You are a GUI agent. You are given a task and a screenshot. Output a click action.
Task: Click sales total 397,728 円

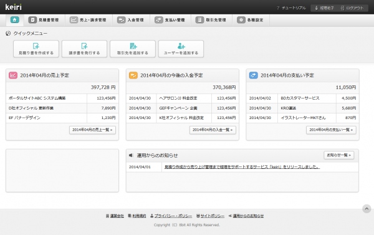(103, 87)
